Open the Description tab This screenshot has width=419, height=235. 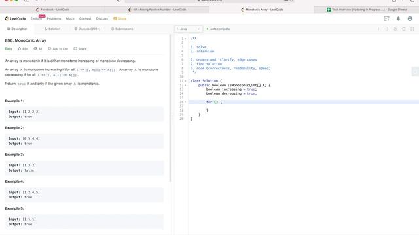point(18,29)
